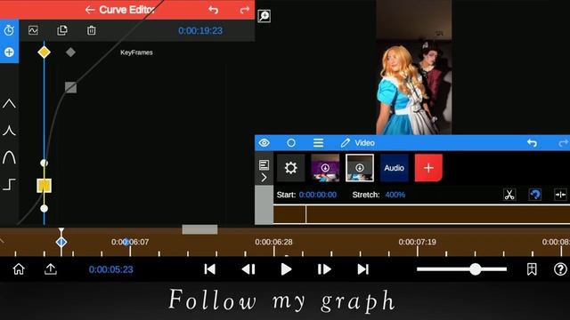Click the trim to playhead icon
This screenshot has width=570, height=320.
point(560,195)
